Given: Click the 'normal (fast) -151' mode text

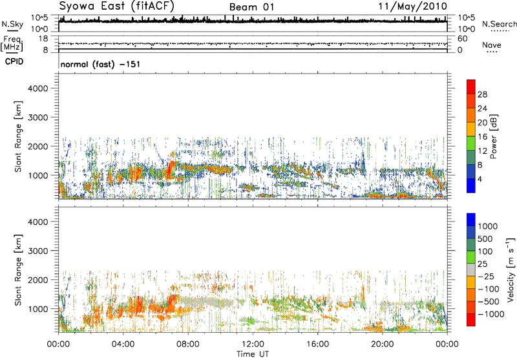Looking at the screenshot, I should pos(100,64).
